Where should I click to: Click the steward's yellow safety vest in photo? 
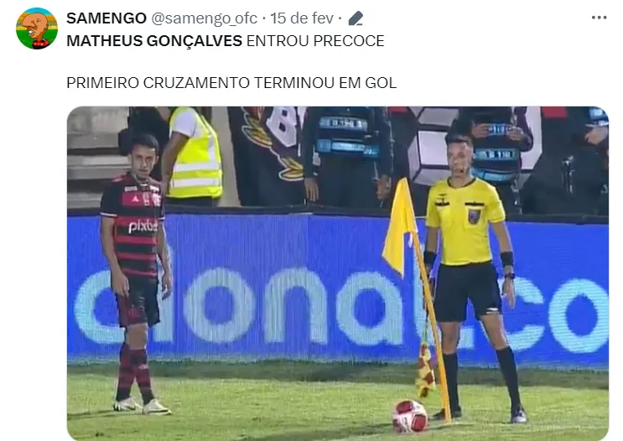[195, 157]
